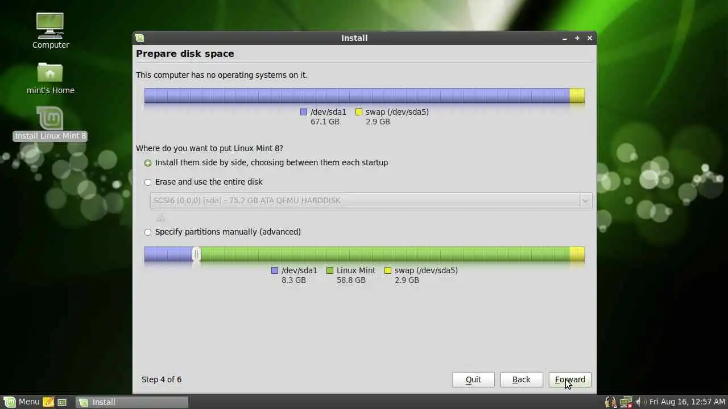The width and height of the screenshot is (728, 409).
Task: Click the 8.3 GB /dev/sda1 legend label
Action: (295, 275)
